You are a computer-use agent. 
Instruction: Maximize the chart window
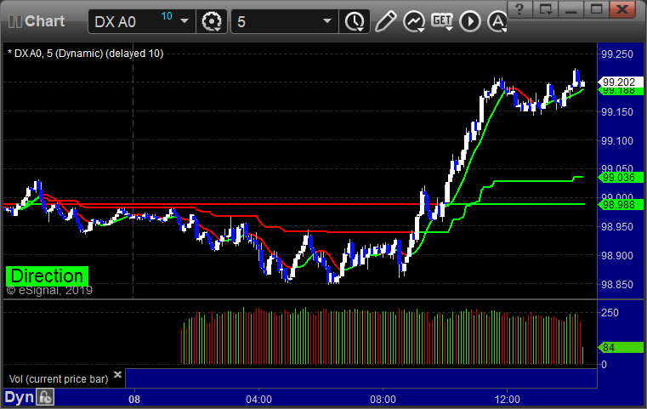(596, 9)
